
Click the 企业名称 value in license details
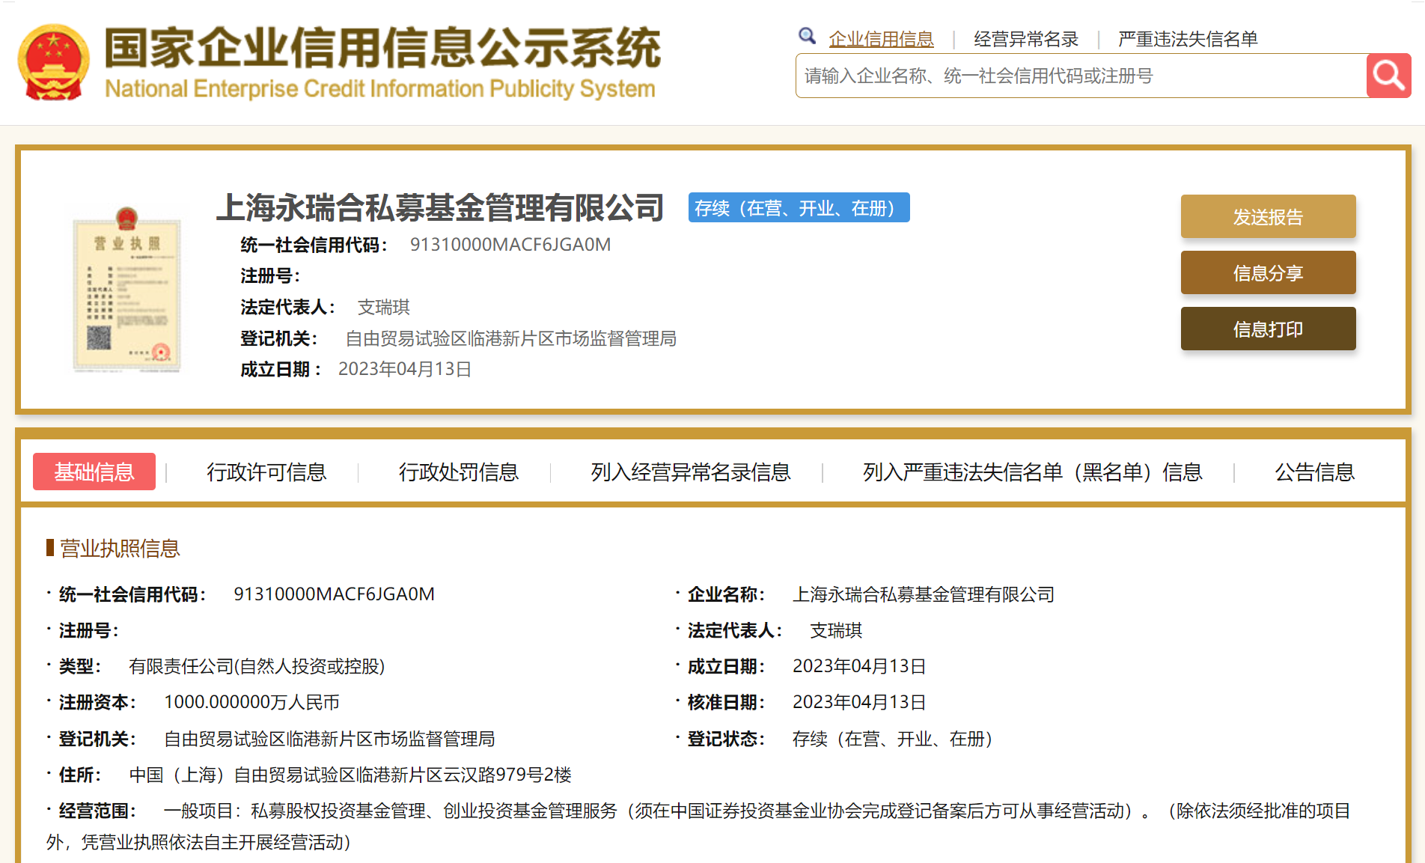point(924,594)
